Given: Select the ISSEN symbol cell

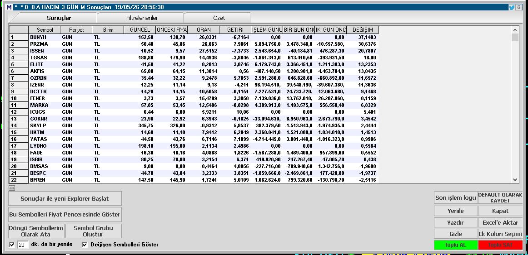Looking at the screenshot, I should coord(45,51).
